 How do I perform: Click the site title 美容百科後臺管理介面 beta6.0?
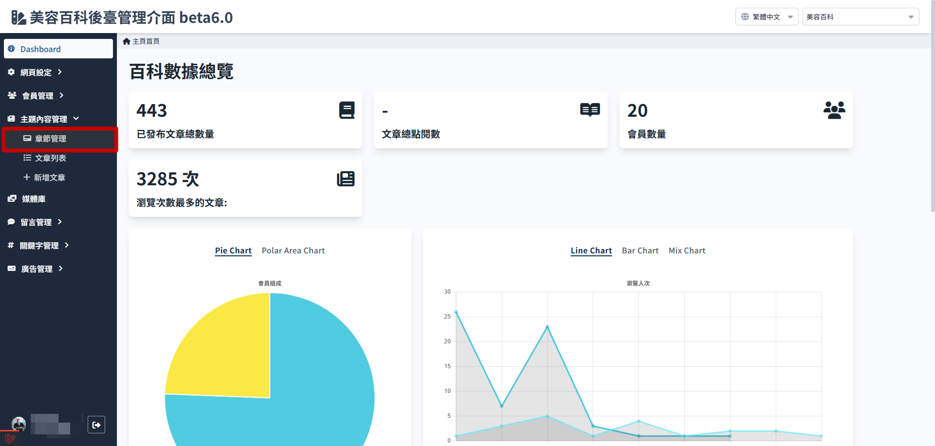tap(131, 18)
